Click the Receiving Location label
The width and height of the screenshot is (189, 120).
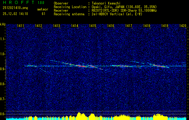[x=70, y=7]
